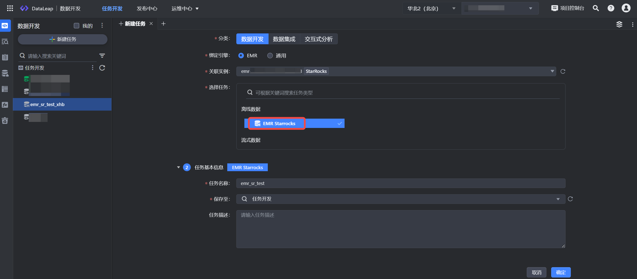This screenshot has width=637, height=279.
Task: Focus the 任务描述 textarea
Action: pyautogui.click(x=401, y=229)
